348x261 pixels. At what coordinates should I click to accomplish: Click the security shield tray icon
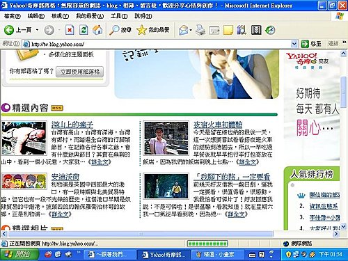pos(288,255)
